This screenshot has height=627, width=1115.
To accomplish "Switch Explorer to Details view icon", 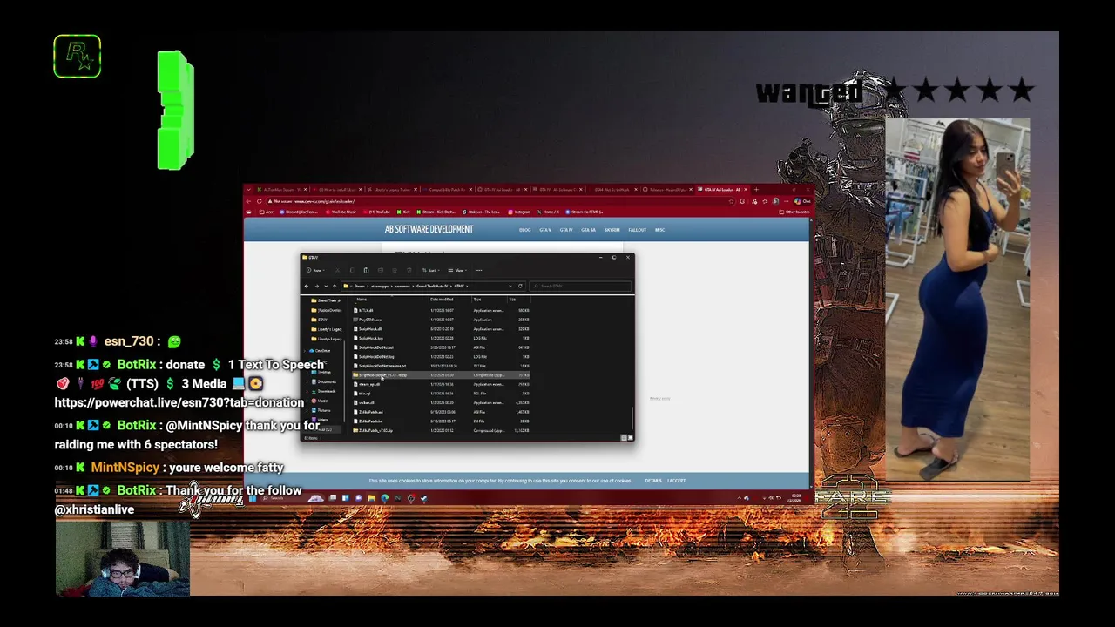I will (x=624, y=438).
